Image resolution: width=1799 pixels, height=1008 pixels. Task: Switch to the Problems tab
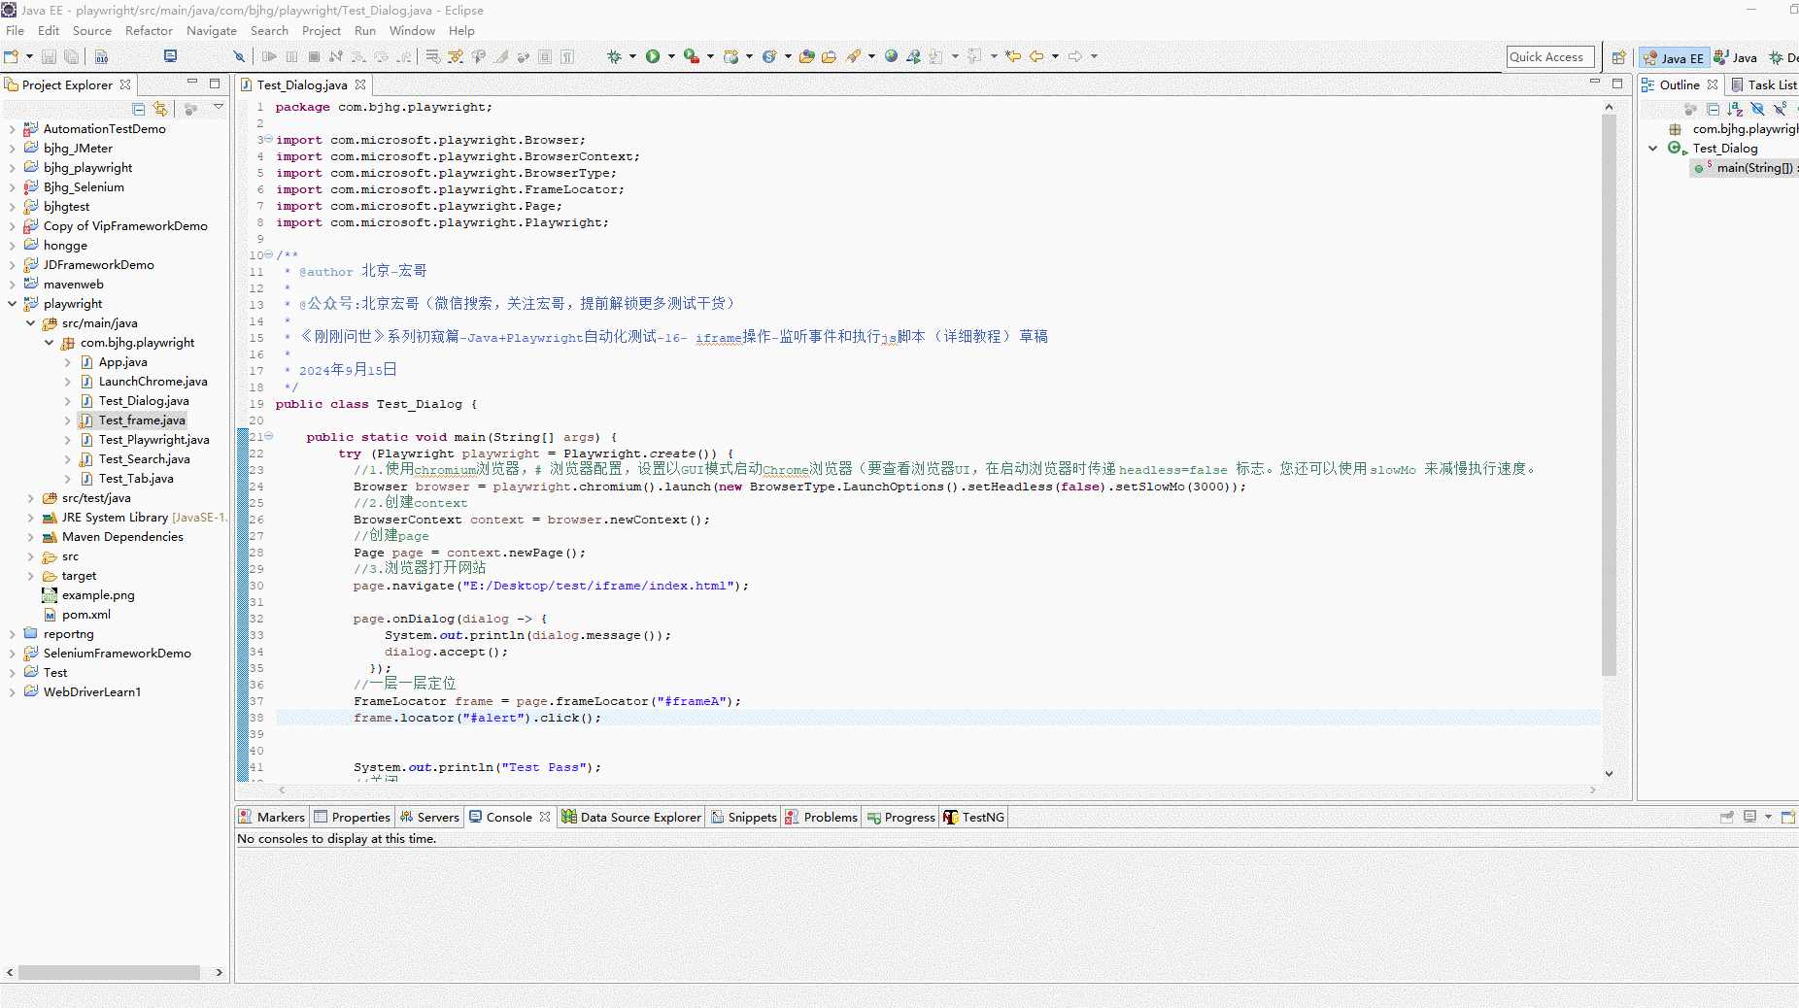click(821, 818)
